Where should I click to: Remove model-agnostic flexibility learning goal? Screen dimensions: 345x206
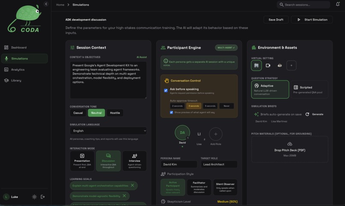click(x=124, y=196)
